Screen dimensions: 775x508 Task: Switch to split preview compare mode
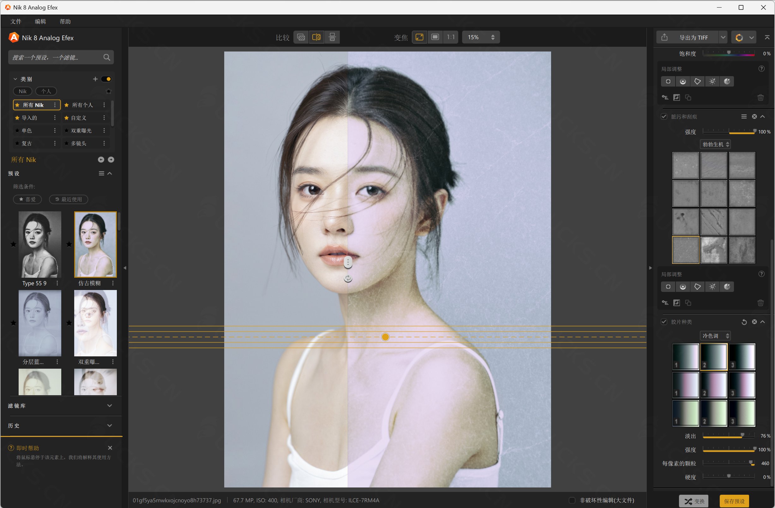point(316,37)
